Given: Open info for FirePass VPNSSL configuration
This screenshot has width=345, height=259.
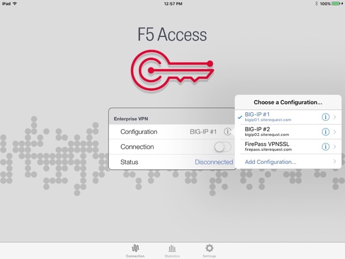Looking at the screenshot, I should [x=326, y=147].
